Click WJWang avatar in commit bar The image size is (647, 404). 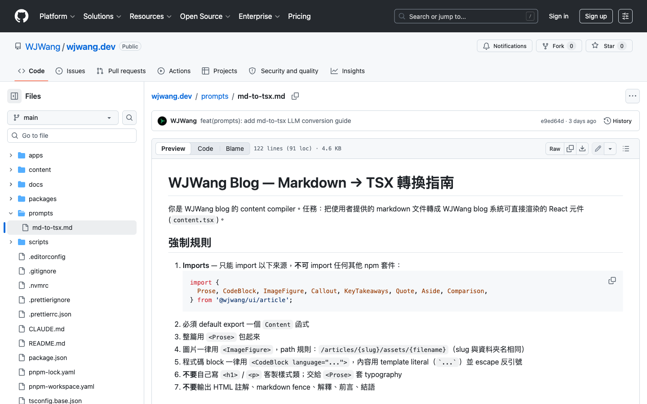pos(162,121)
